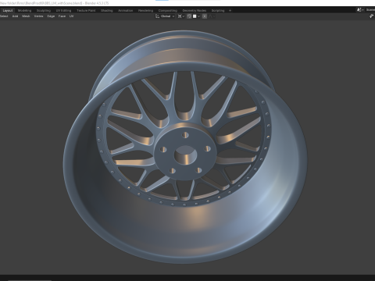Open the Compositing workspace tab

coord(168,10)
